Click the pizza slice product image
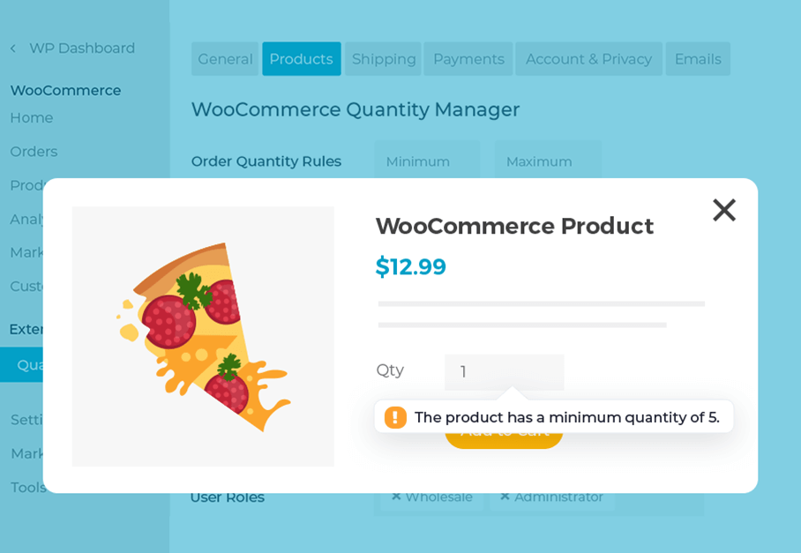The width and height of the screenshot is (801, 553). tap(203, 336)
